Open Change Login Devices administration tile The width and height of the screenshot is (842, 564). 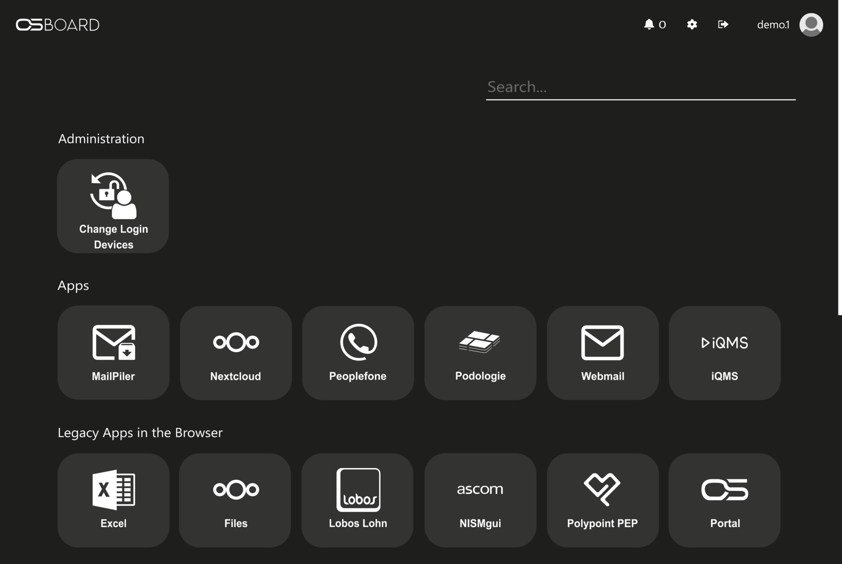[113, 206]
